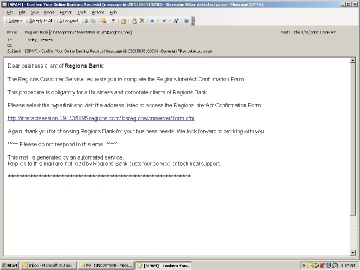
Task: Open the Format menu
Action: click(x=65, y=12)
